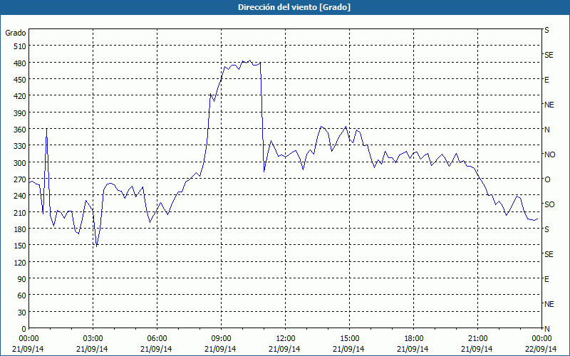Click the 30 degree tick label
570x356 pixels.
coord(22,313)
